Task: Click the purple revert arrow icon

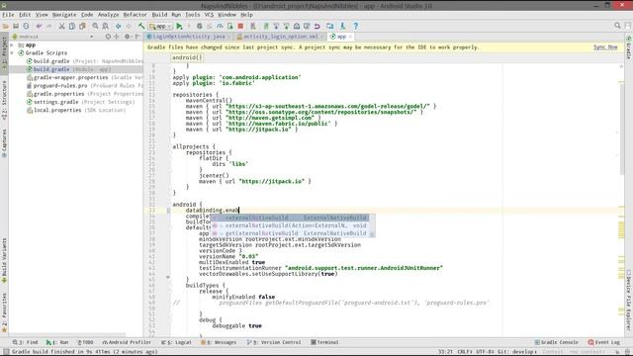Action: pyautogui.click(x=317, y=27)
